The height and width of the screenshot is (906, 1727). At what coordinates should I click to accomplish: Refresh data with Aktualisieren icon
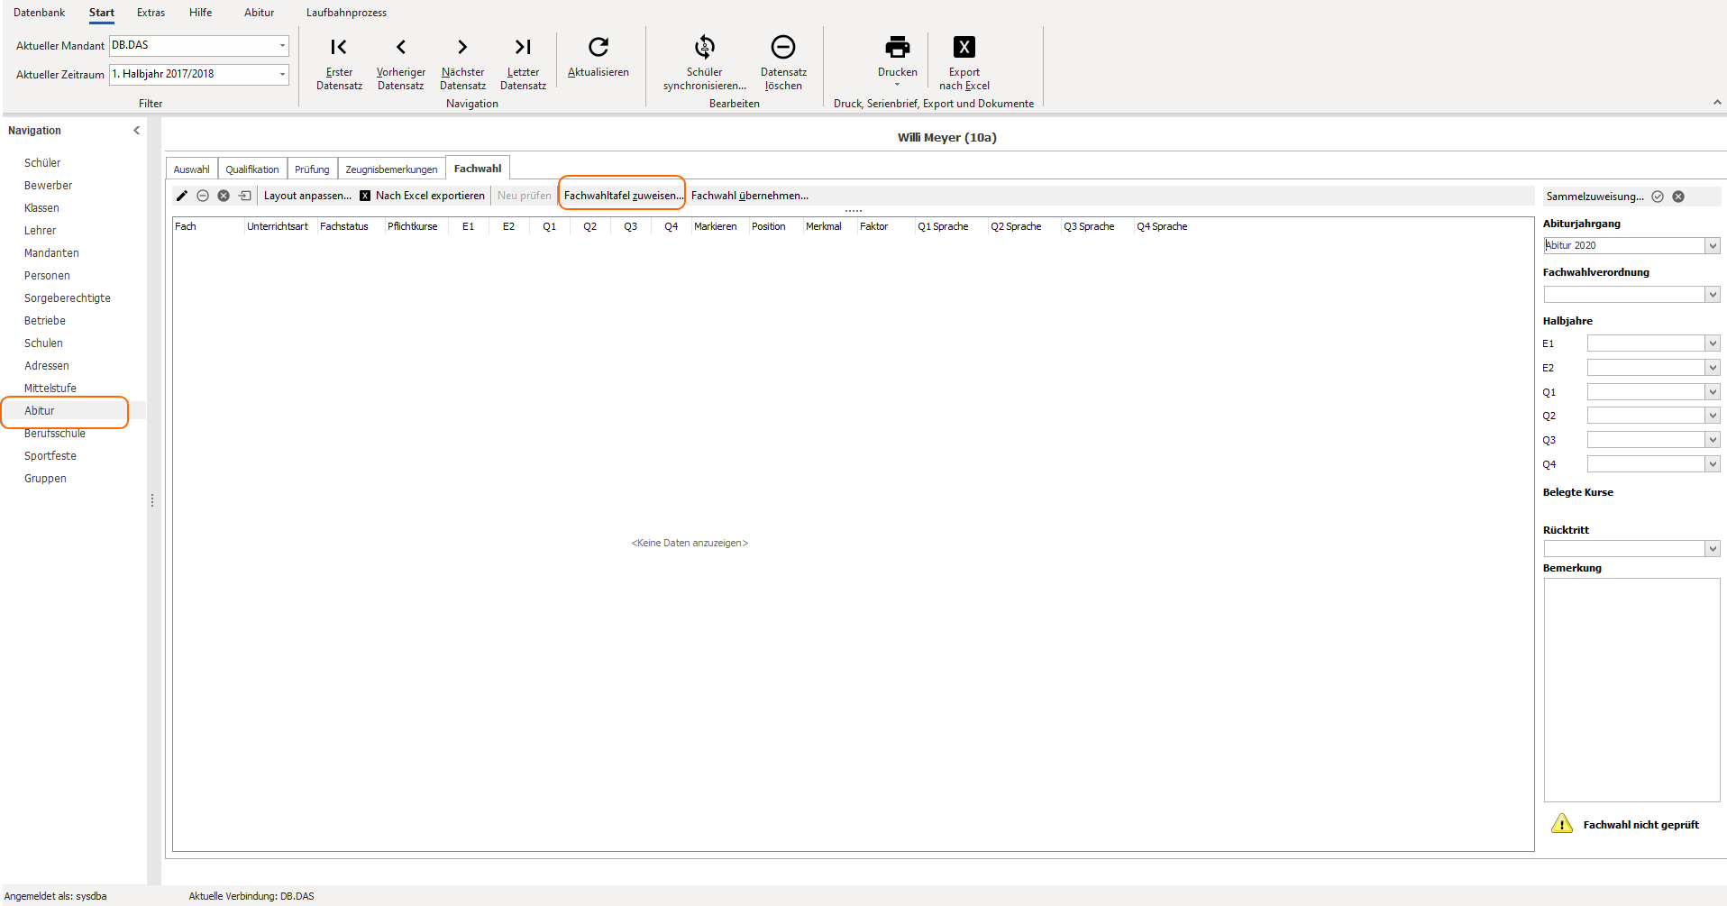coord(599,47)
